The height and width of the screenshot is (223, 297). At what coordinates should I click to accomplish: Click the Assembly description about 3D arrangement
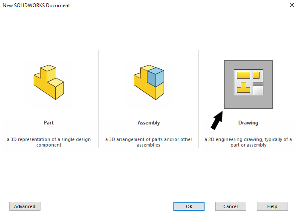[149, 142]
